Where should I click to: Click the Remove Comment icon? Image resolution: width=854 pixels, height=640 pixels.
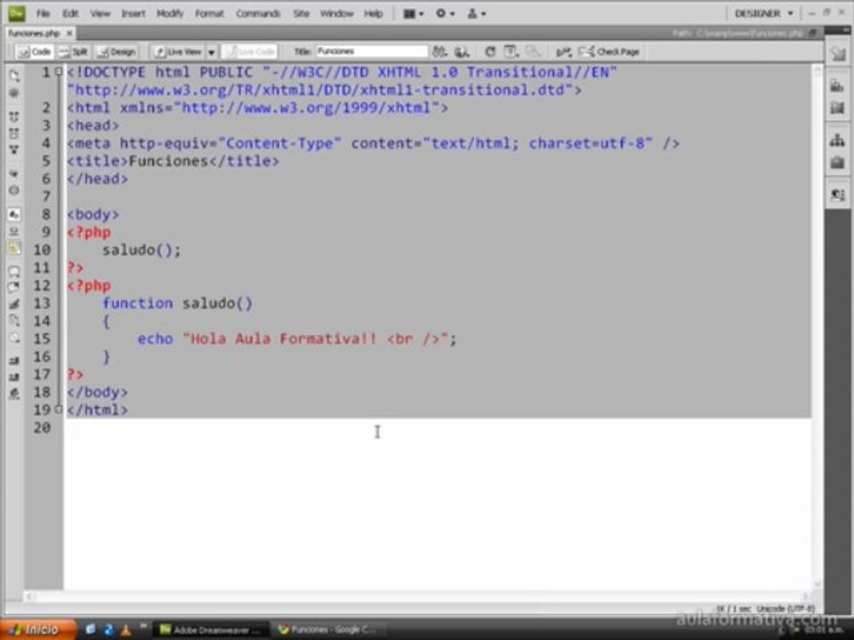point(14,287)
